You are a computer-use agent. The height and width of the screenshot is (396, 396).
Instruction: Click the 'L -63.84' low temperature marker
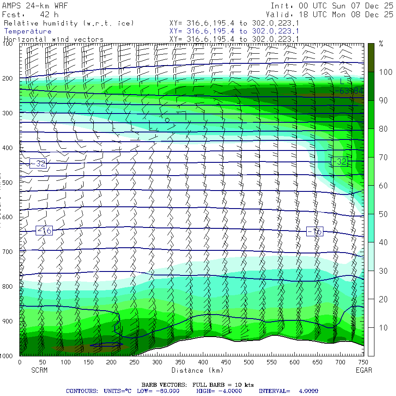click(349, 86)
